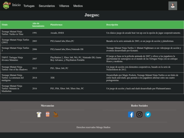Select the Turtles in Time title cell
Screen dimensions: 184x138
coord(16,33)
